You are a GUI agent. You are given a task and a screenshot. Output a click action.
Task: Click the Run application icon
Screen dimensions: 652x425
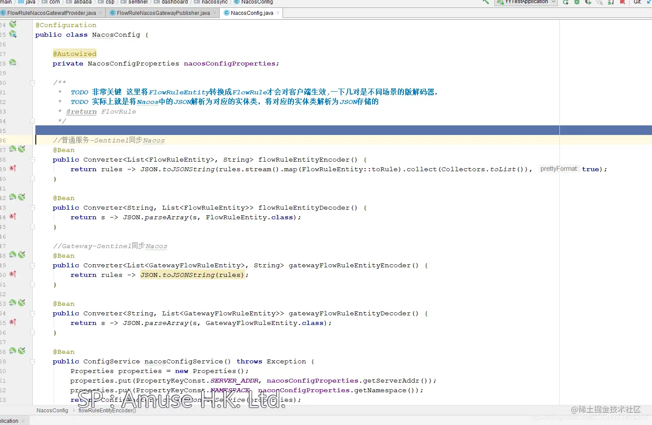click(566, 2)
